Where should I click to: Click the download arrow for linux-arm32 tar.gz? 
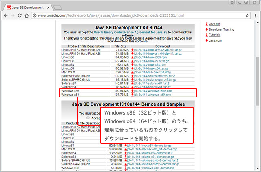coord(133,50)
